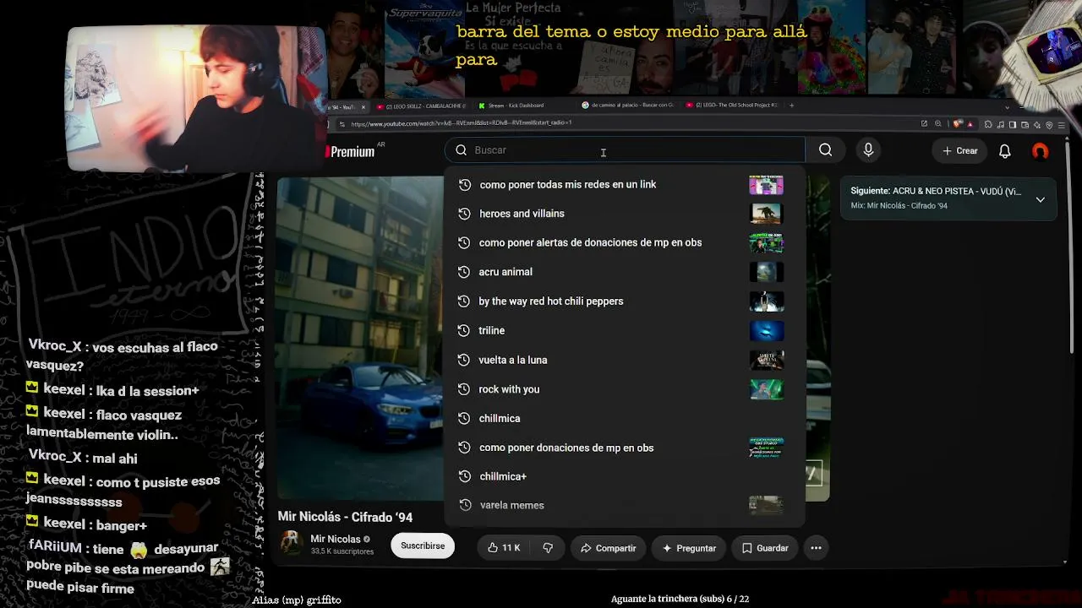Open the more actions three-dot menu
This screenshot has height=608, width=1082.
[x=816, y=548]
